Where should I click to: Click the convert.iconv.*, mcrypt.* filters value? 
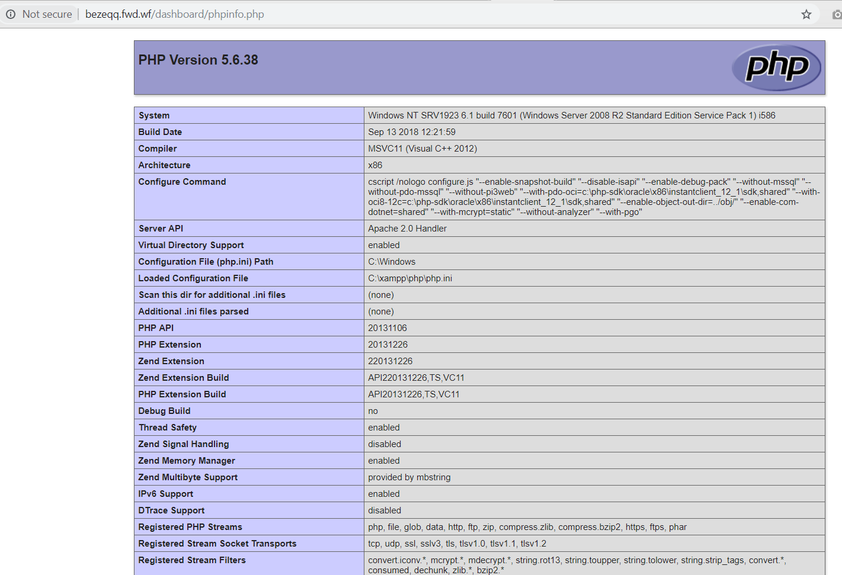pyautogui.click(x=577, y=565)
